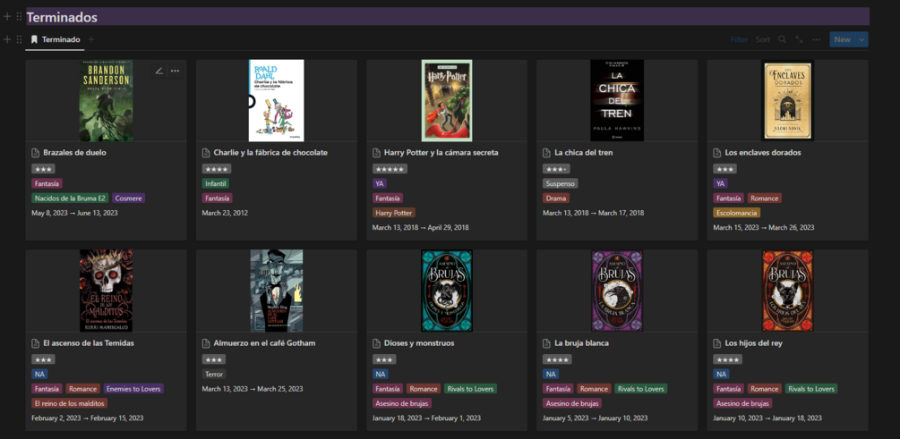Open Harry Potter book cover thumbnail
The image size is (900, 439).
447,100
